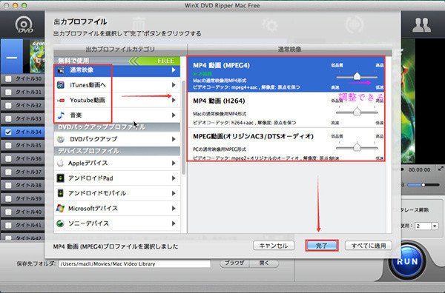
Task: Adjust MPEG動画 quality slider
Action: [357, 147]
